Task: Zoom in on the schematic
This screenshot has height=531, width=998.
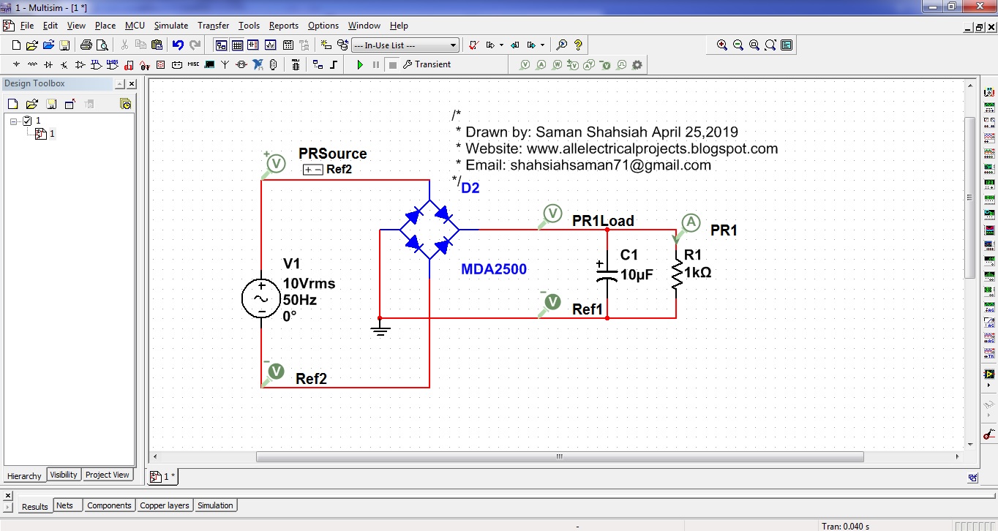Action: [721, 45]
